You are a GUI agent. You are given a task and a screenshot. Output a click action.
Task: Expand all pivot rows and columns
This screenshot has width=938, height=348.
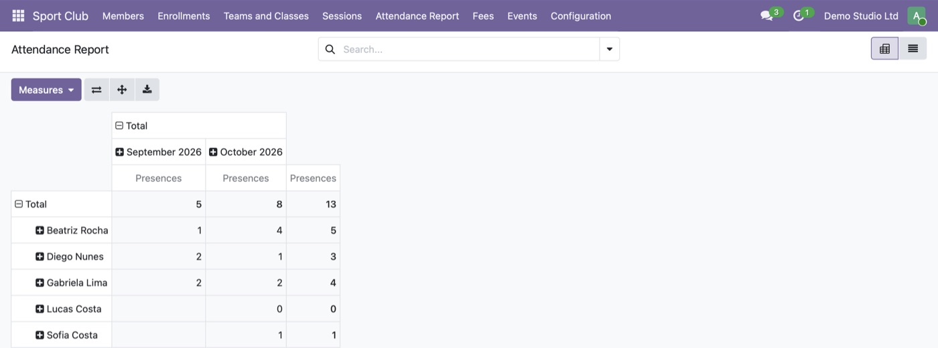pos(122,90)
